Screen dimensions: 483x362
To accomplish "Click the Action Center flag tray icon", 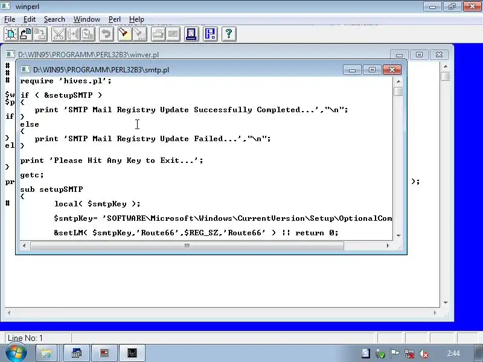I will pos(395,354).
